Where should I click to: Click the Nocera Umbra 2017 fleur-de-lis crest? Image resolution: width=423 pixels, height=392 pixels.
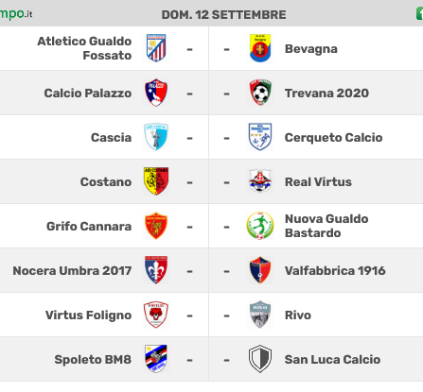[156, 270]
